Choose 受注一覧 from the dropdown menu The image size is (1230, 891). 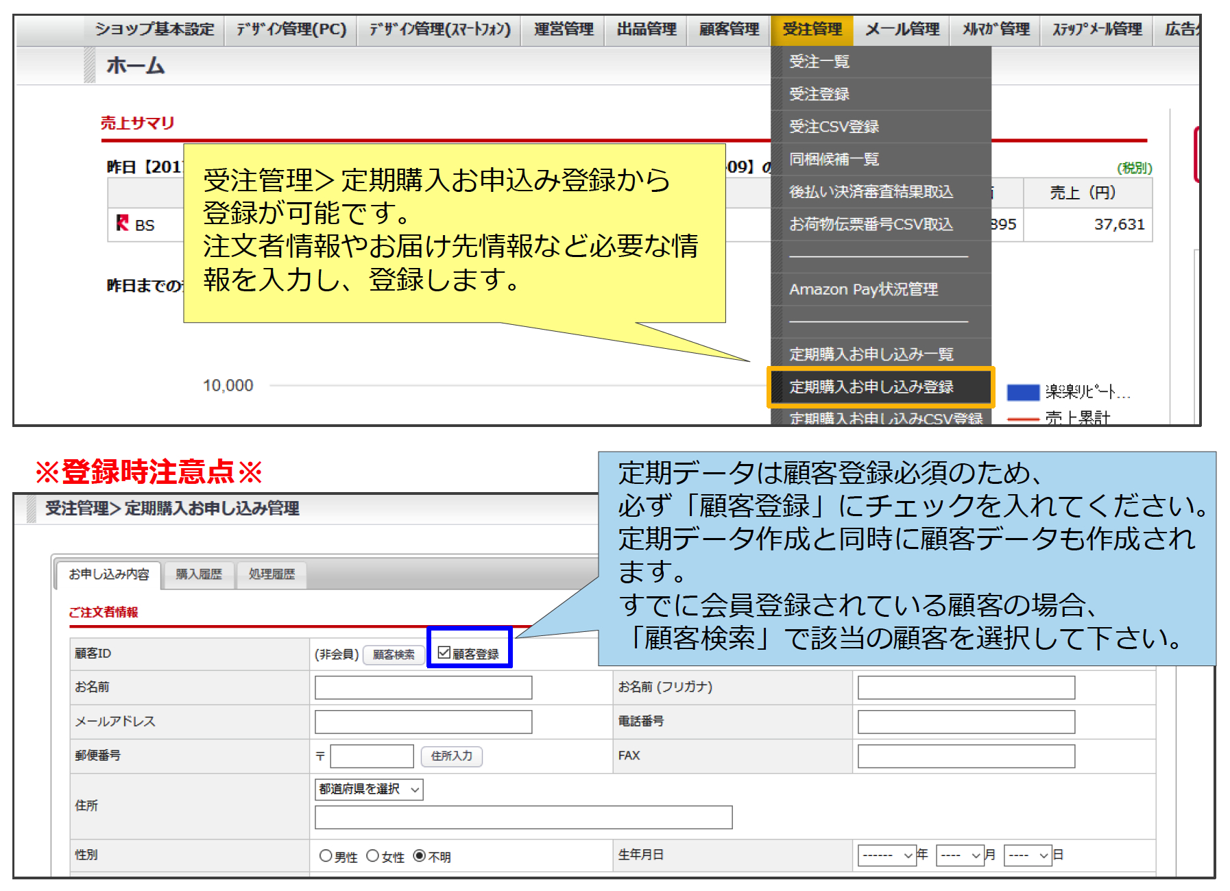(819, 62)
